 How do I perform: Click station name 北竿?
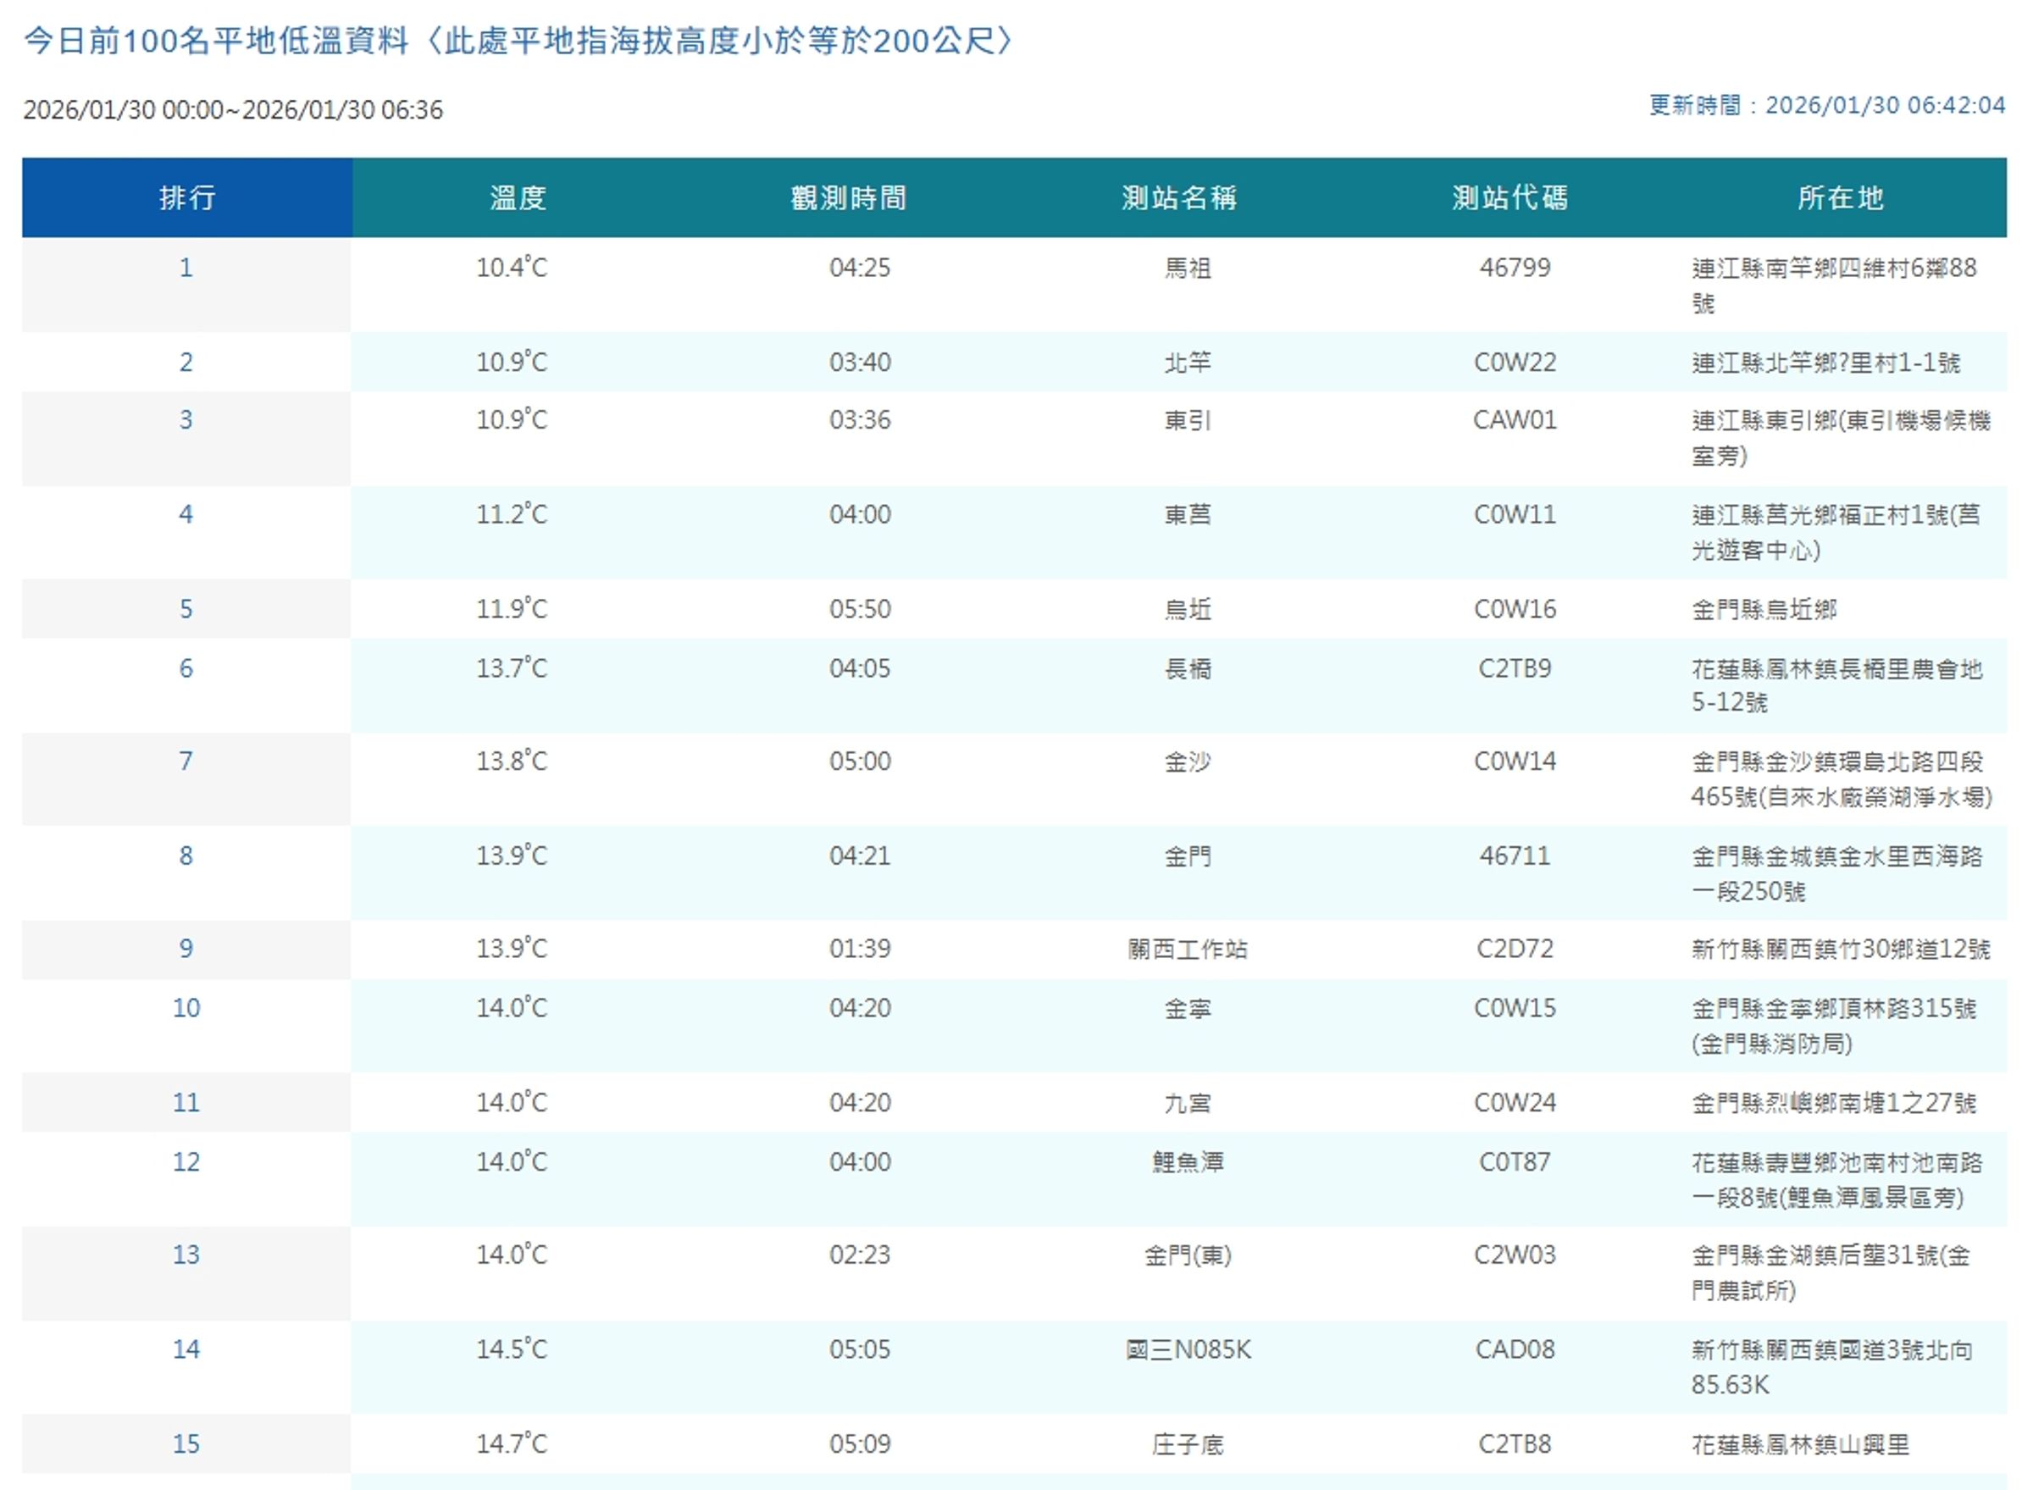(x=1187, y=363)
